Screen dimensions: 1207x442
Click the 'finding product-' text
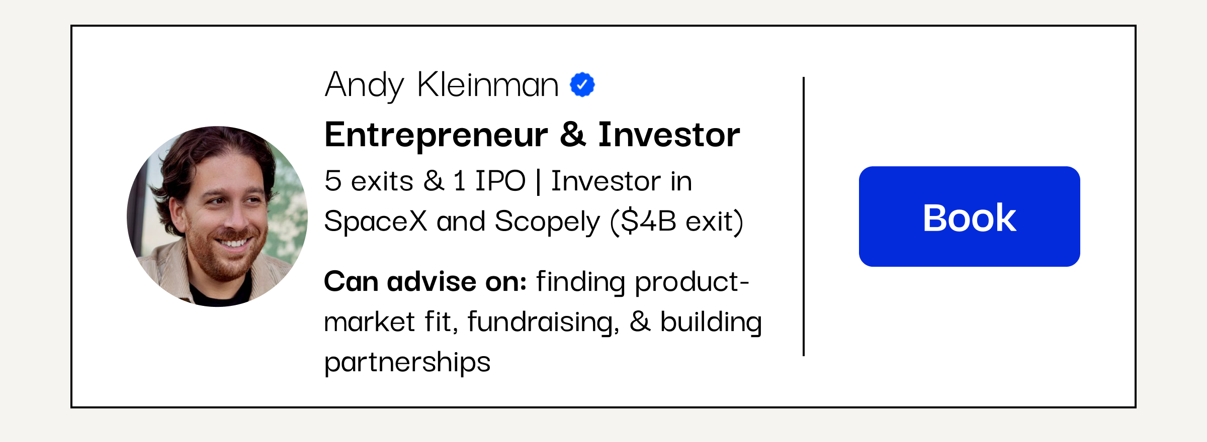click(x=643, y=282)
